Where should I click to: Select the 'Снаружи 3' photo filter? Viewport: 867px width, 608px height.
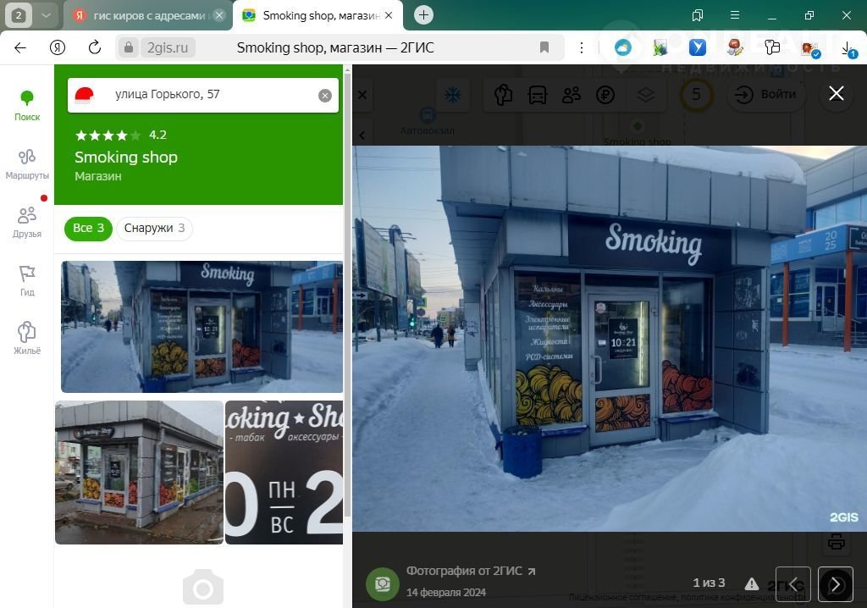point(154,229)
